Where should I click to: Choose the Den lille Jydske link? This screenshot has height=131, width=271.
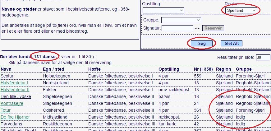tap(16, 96)
